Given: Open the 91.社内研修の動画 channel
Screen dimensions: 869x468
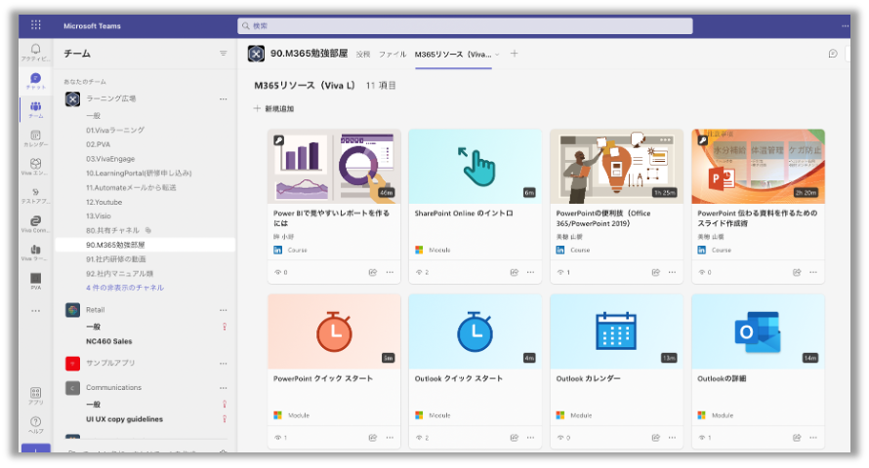Looking at the screenshot, I should tap(116, 259).
